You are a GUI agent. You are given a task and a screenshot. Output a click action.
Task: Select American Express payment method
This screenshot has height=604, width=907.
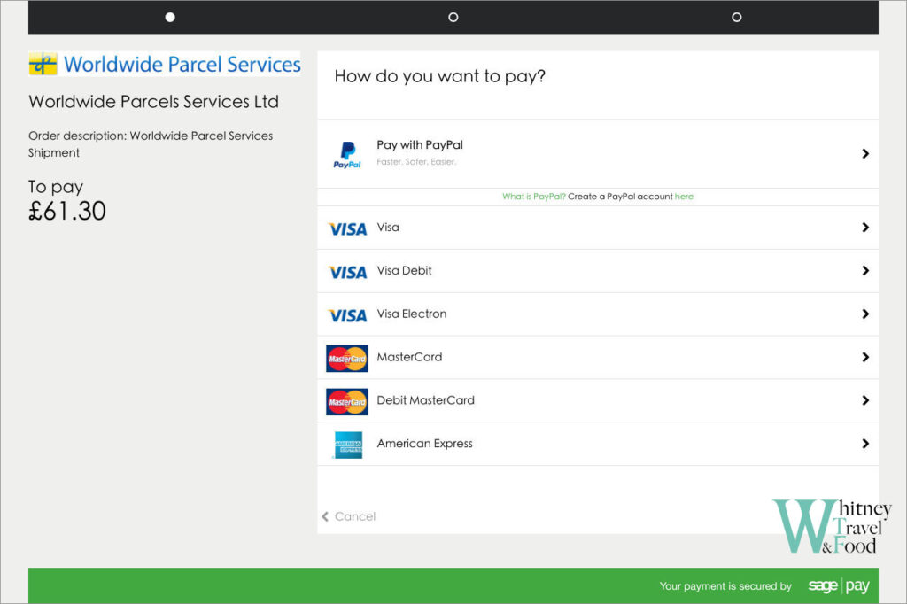pos(598,444)
